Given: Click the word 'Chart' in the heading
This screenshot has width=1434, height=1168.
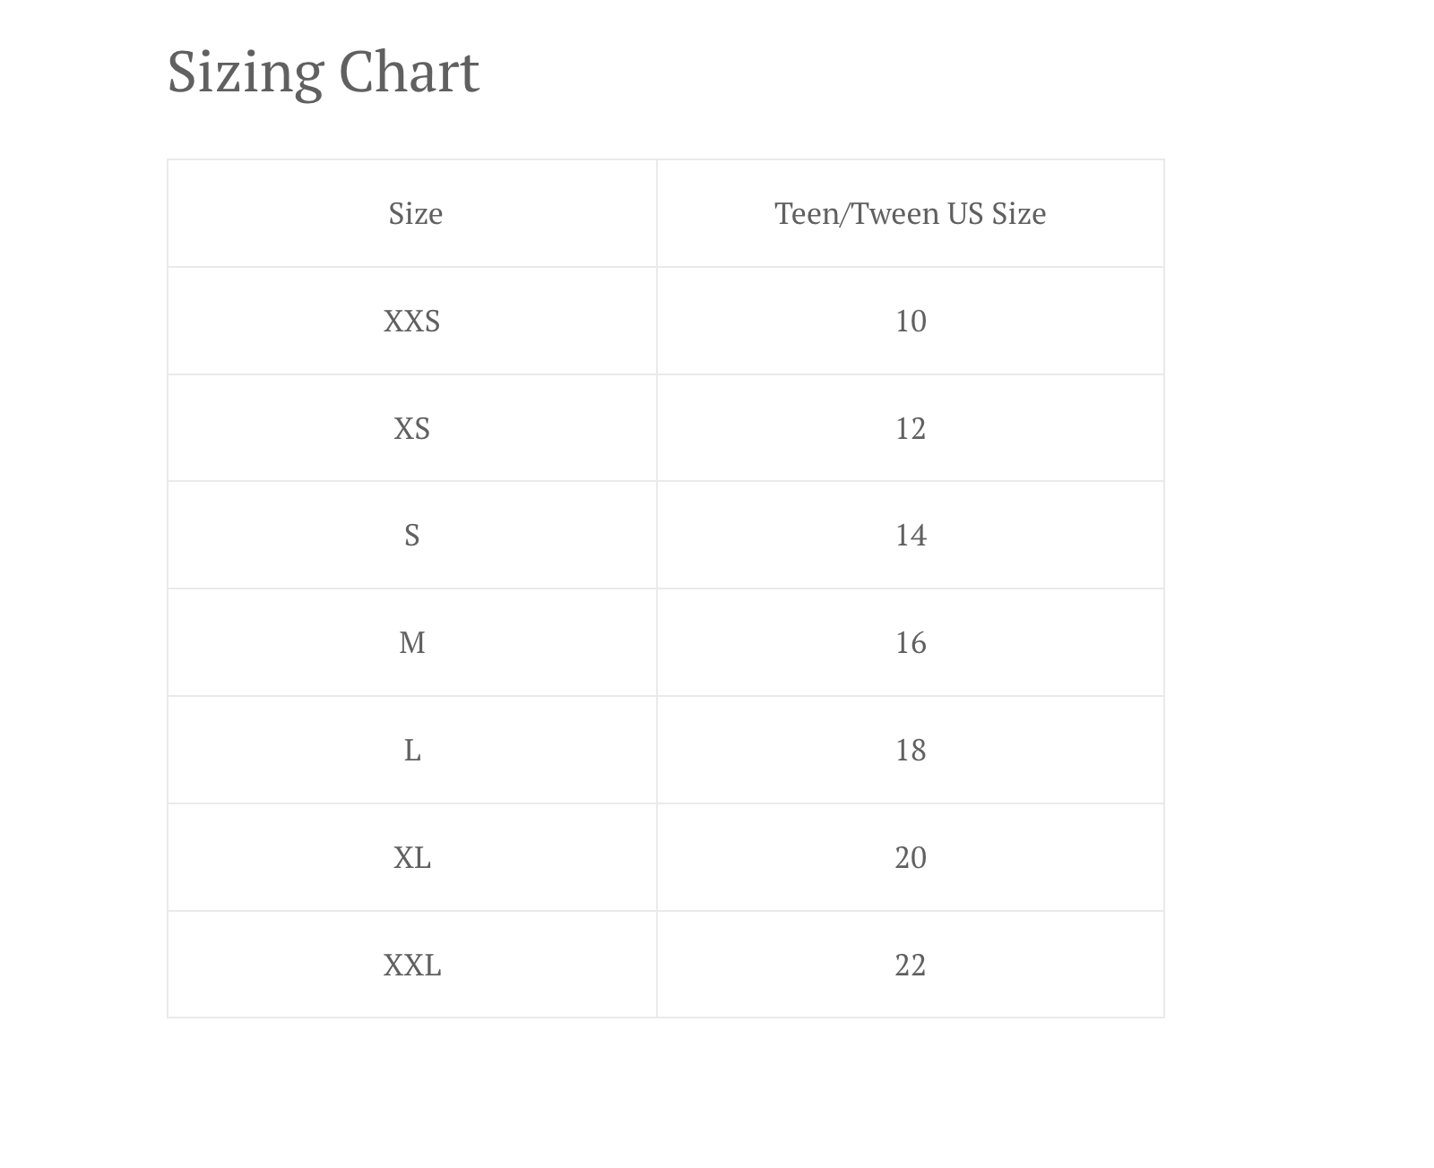Looking at the screenshot, I should click(x=409, y=73).
